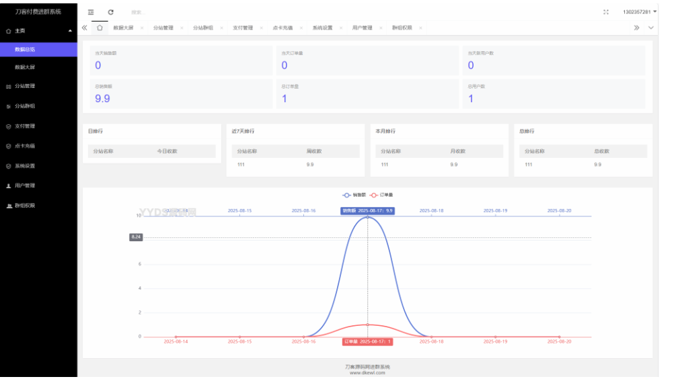Switch to the 系统设置 tab
Screen dimensions: 676x379
pos(322,28)
